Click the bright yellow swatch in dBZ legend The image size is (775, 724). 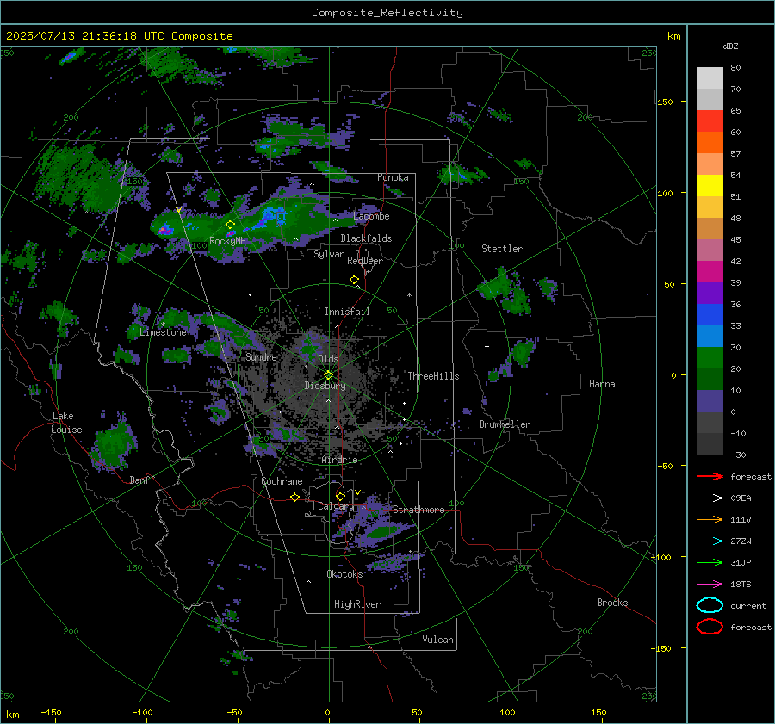(x=710, y=185)
